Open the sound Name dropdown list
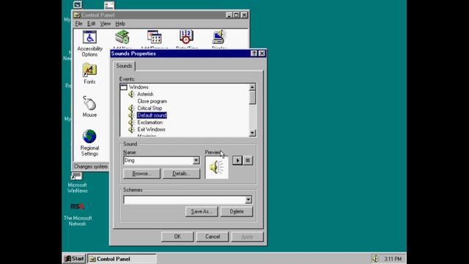This screenshot has height=264, width=469. point(196,161)
